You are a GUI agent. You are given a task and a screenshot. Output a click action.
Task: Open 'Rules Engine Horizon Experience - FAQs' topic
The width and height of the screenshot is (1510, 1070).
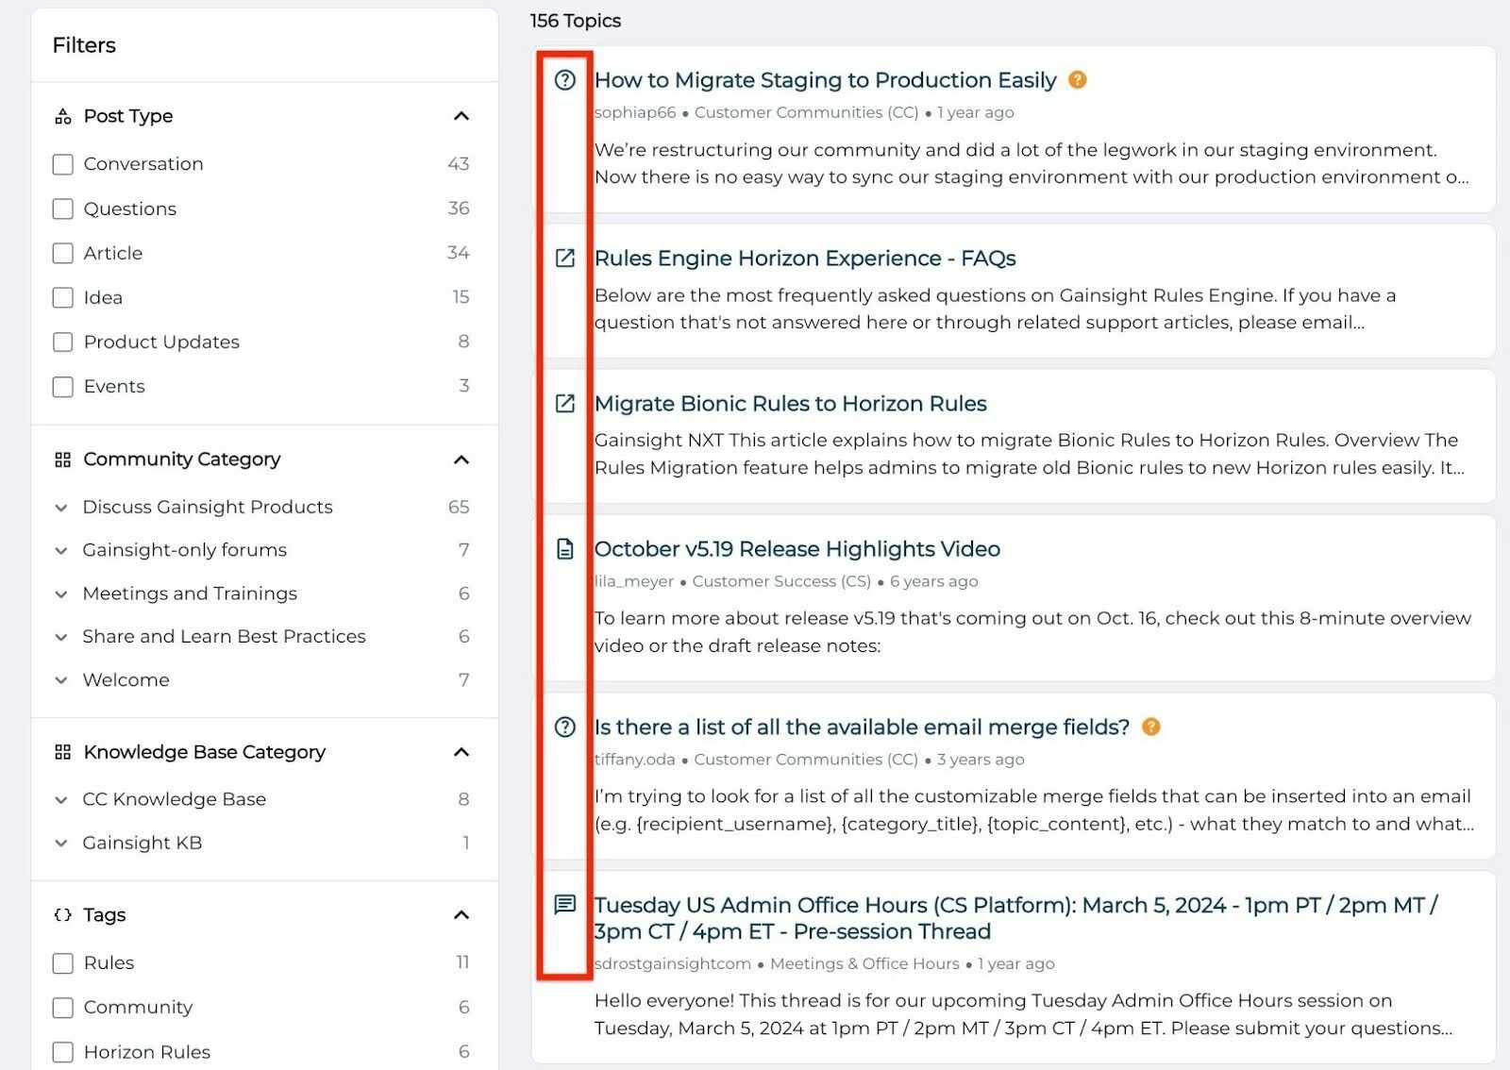click(x=805, y=259)
